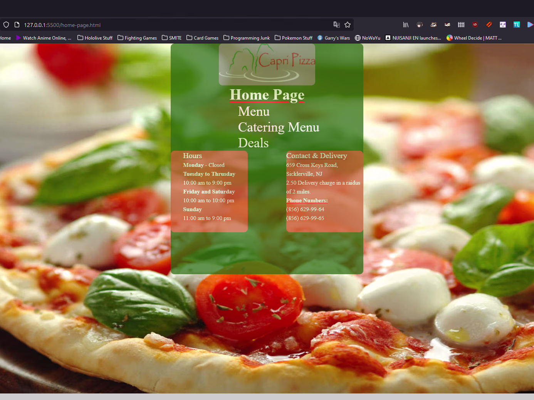Open the uBlock Origin extension
The image size is (534, 400).
[x=475, y=25]
